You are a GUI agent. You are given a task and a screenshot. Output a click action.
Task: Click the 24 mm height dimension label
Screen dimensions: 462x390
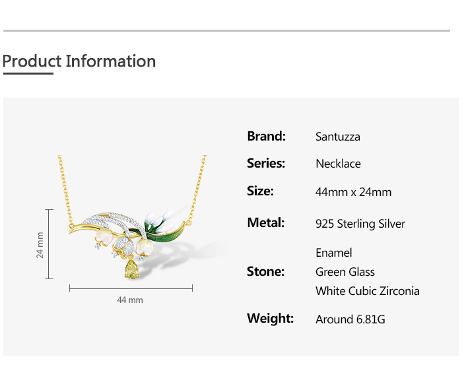point(40,244)
